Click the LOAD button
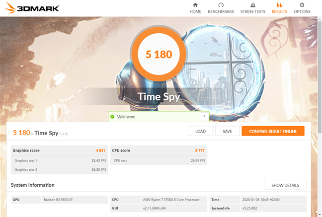This screenshot has height=217, width=322. pyautogui.click(x=200, y=131)
